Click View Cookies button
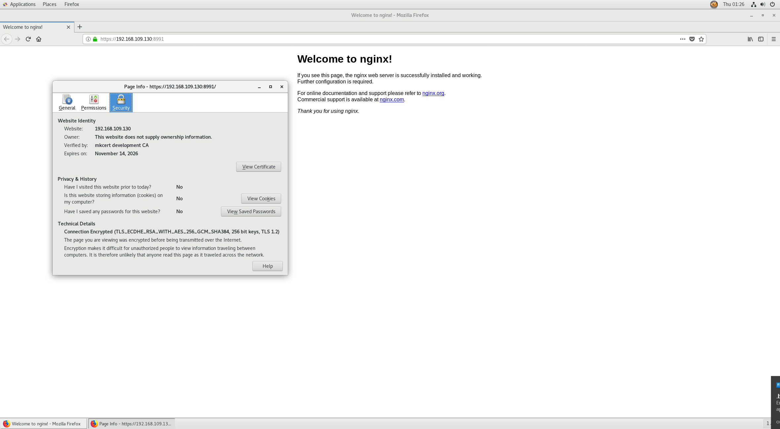This screenshot has width=780, height=429. [x=261, y=199]
